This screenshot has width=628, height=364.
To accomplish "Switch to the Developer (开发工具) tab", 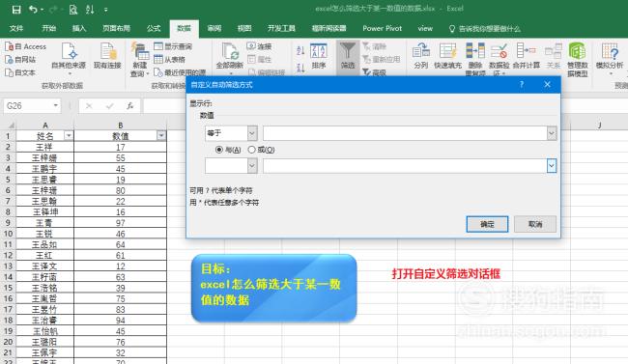I will [281, 28].
